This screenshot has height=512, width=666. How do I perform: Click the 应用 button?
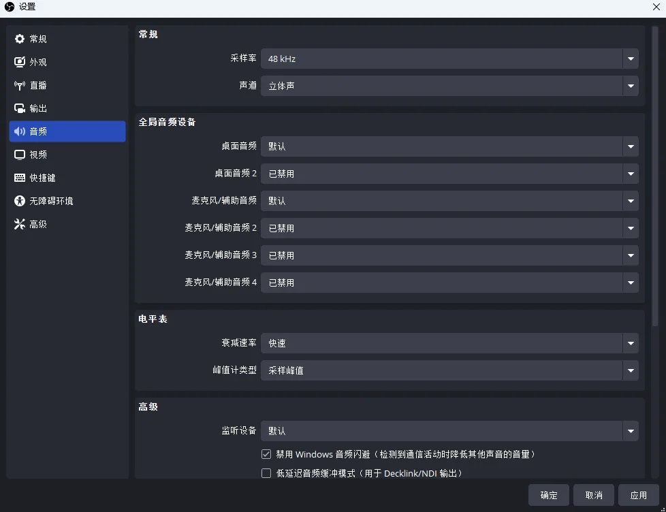[638, 495]
